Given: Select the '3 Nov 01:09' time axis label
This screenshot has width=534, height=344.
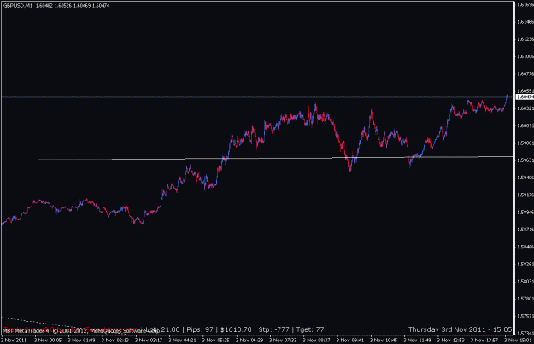Looking at the screenshot, I should click(82, 340).
